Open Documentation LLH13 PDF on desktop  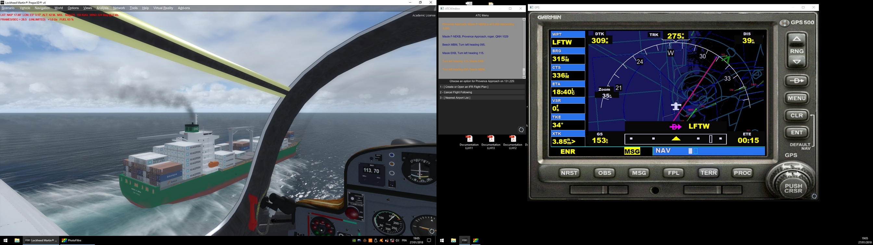[491, 142]
